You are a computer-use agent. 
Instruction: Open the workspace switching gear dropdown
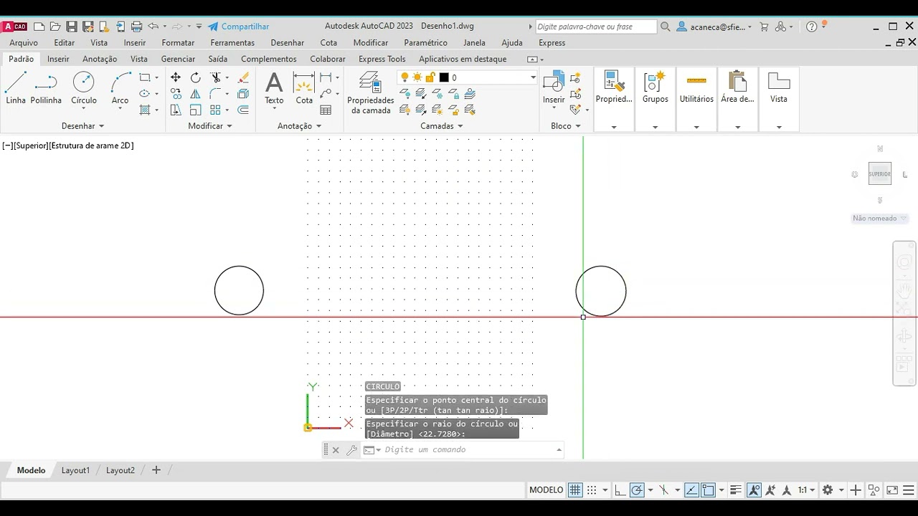(832, 490)
